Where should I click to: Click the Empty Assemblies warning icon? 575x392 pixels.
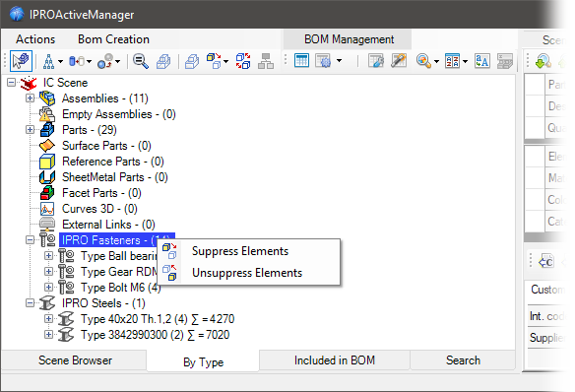click(47, 114)
